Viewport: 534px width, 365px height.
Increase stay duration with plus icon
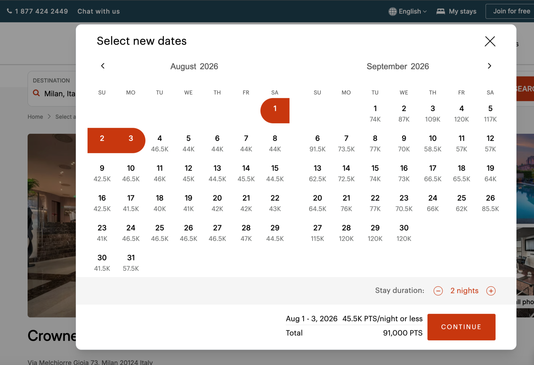(491, 291)
